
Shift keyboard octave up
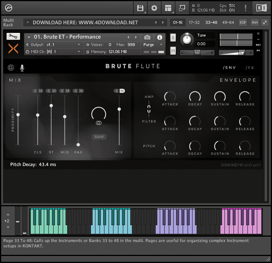[8, 215]
